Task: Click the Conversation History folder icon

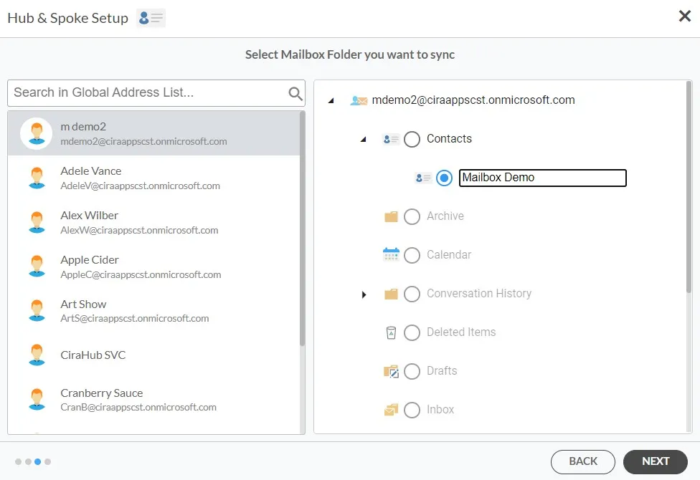Action: pos(391,294)
